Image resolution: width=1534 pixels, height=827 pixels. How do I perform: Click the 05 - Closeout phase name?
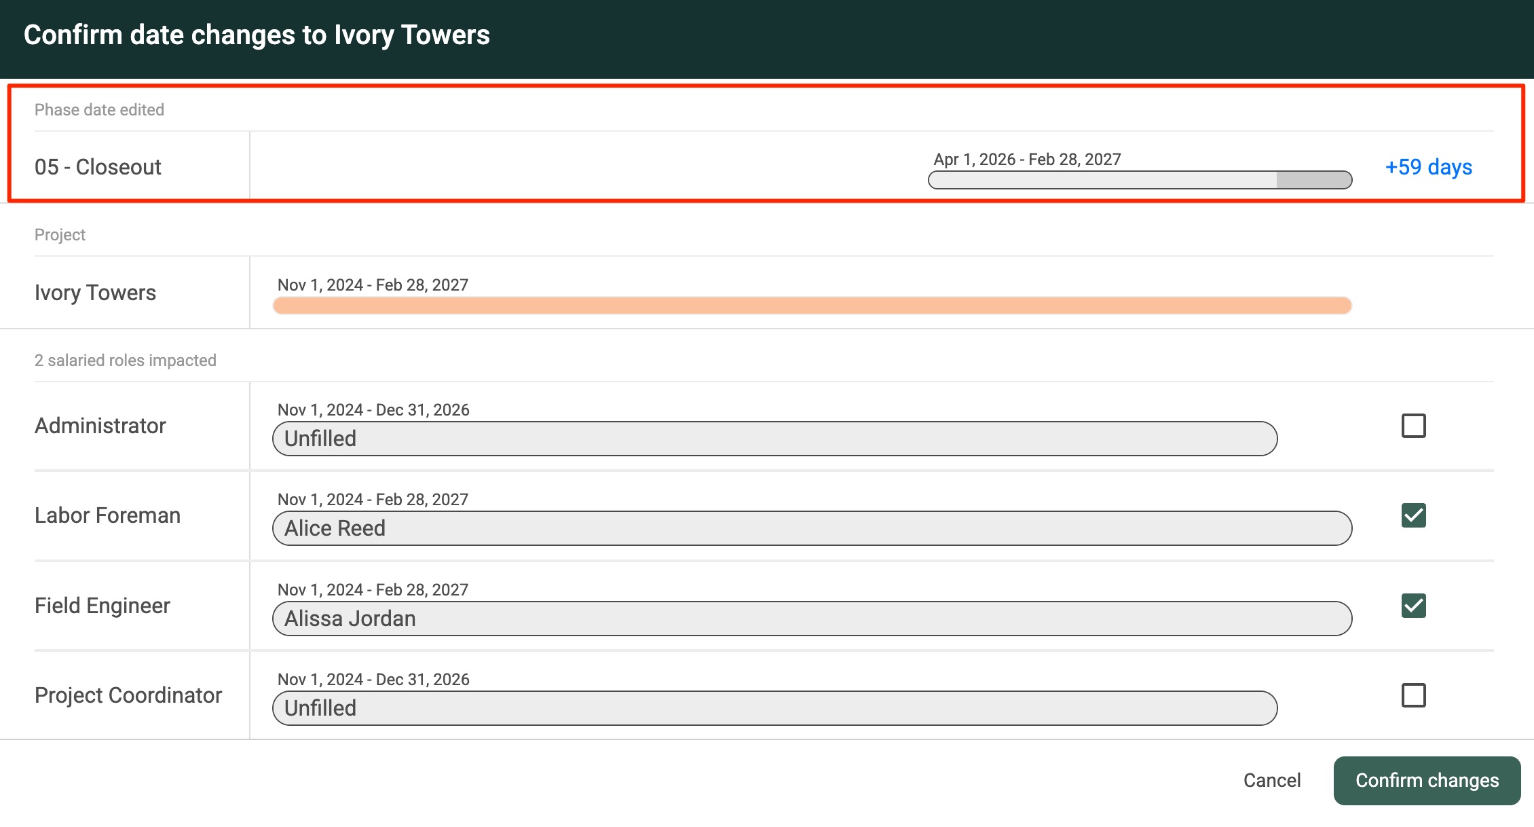(98, 167)
